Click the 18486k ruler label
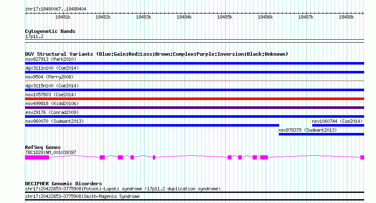 pos(265,17)
